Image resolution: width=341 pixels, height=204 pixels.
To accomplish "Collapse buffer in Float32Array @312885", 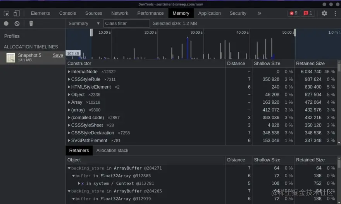I will [x=73, y=176].
